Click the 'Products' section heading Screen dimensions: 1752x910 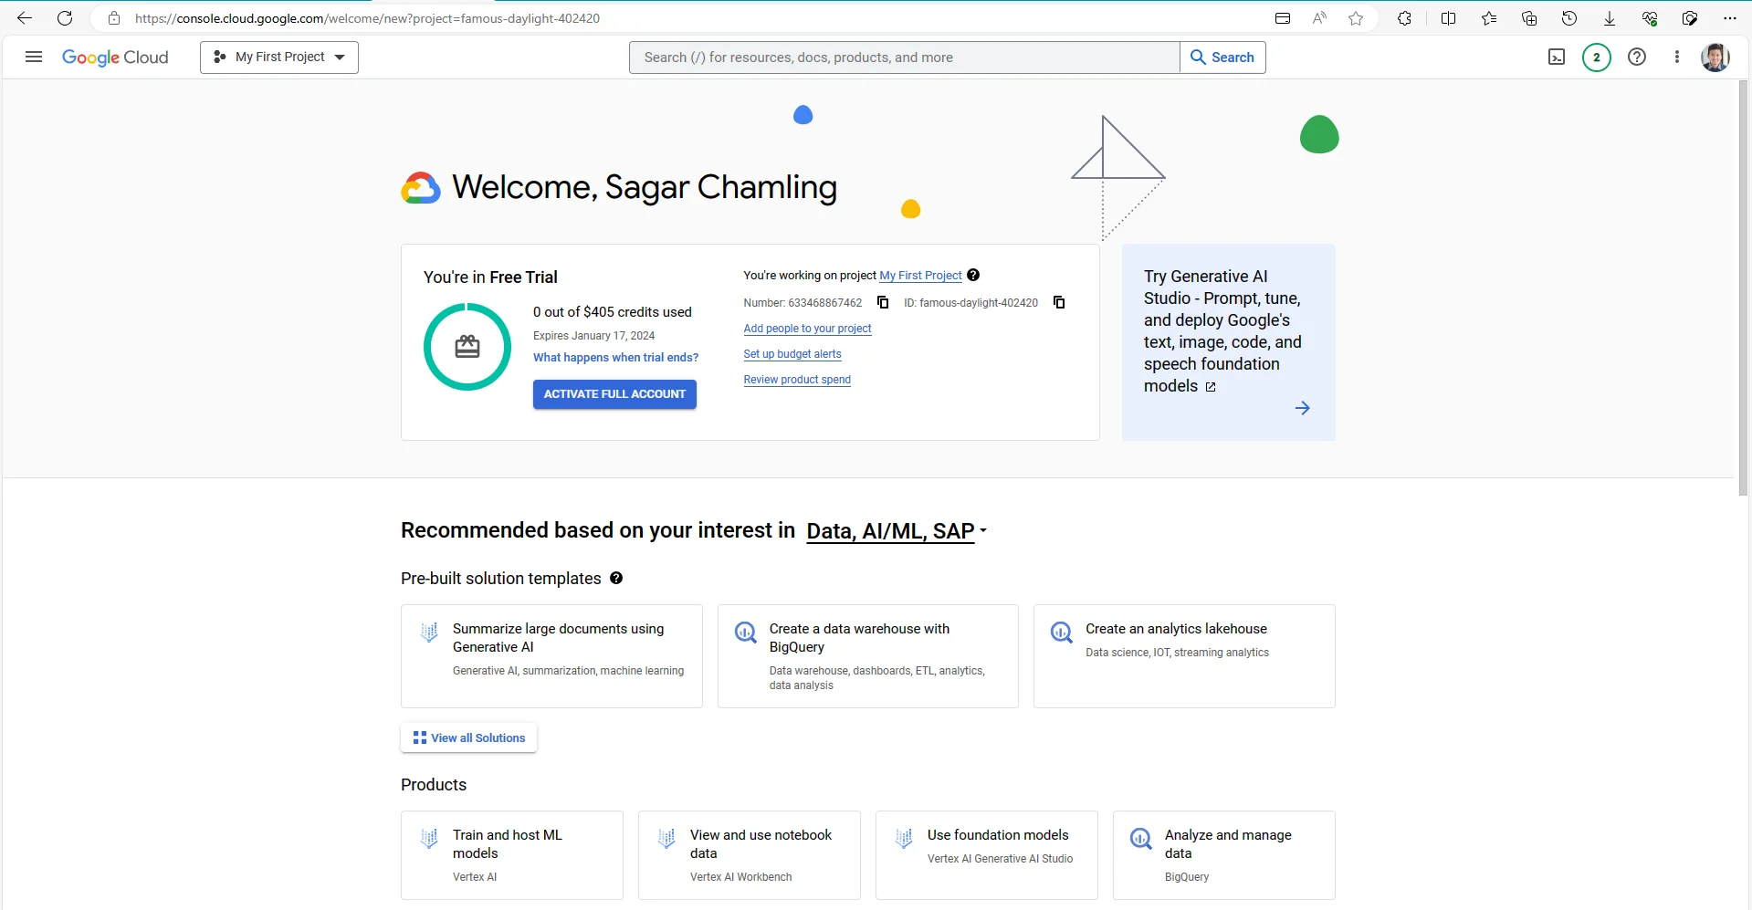point(434,785)
